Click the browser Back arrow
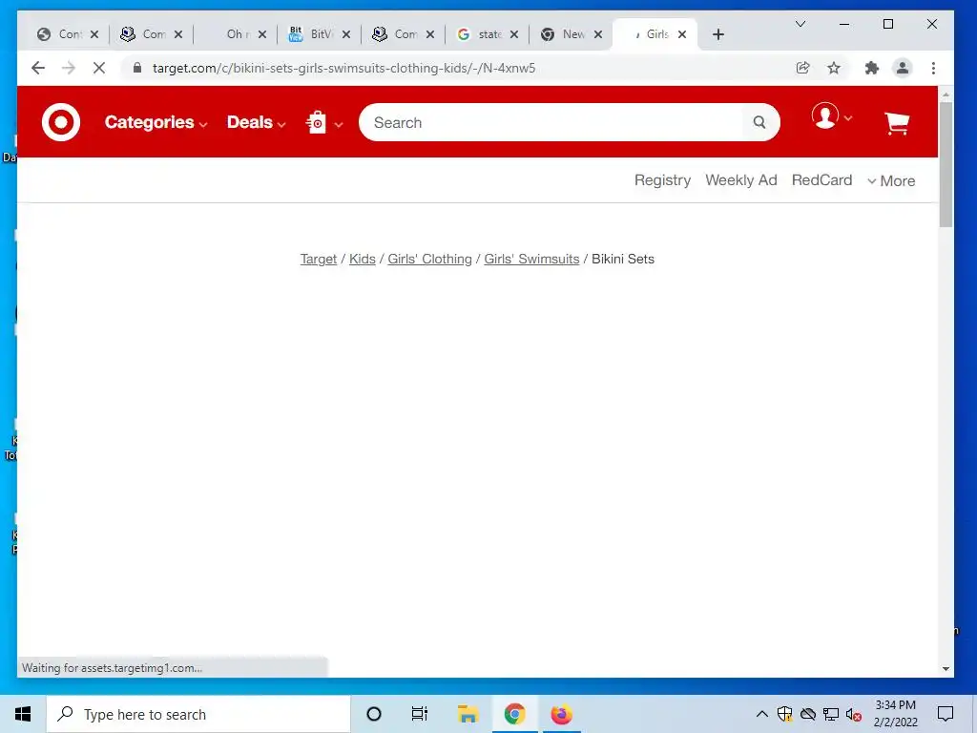Screen dimensions: 977x733 click(x=38, y=68)
